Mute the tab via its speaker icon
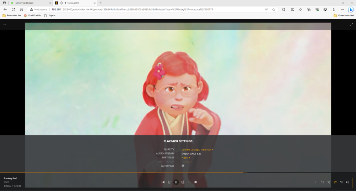The width and height of the screenshot is (356, 191). [x=61, y=3]
